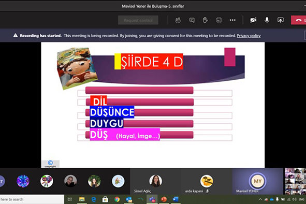Viewport: 306px width, 204px height.
Task: Expand the system tray hidden icons chevron
Action: point(260,199)
